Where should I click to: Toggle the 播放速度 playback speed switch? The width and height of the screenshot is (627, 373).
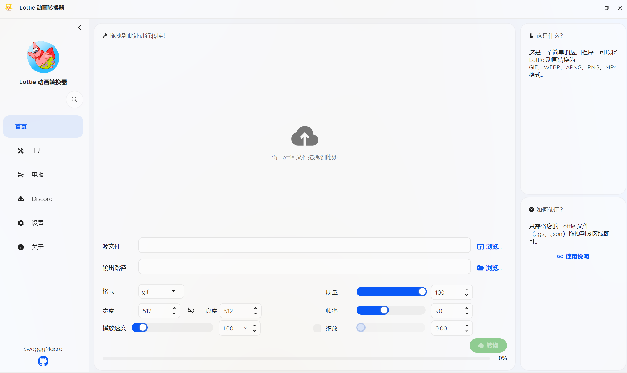[140, 328]
